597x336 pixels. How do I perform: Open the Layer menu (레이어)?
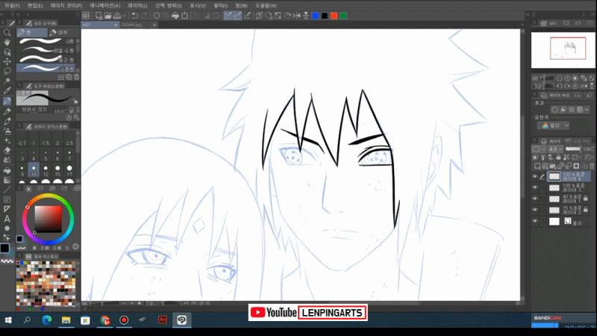(x=137, y=6)
